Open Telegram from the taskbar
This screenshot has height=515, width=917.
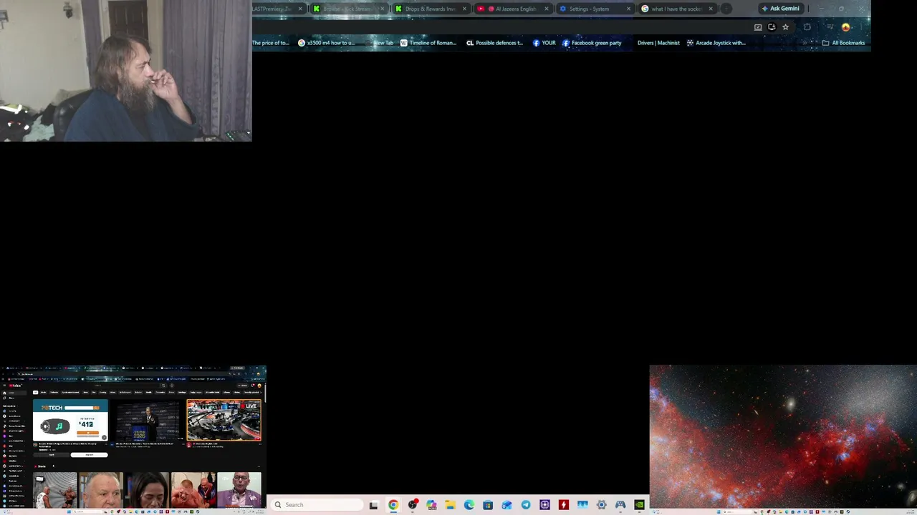tap(526, 505)
